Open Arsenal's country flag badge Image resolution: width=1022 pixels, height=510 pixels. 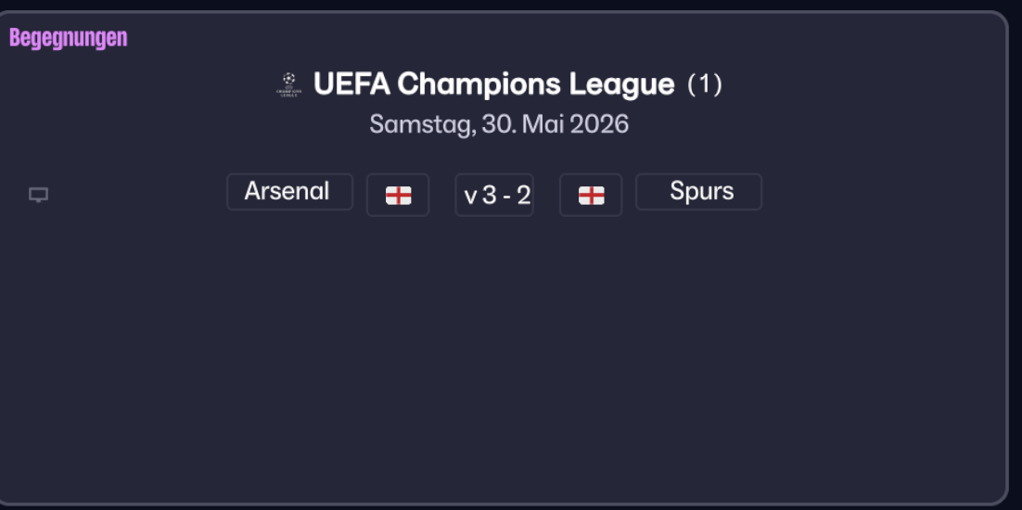coord(398,195)
